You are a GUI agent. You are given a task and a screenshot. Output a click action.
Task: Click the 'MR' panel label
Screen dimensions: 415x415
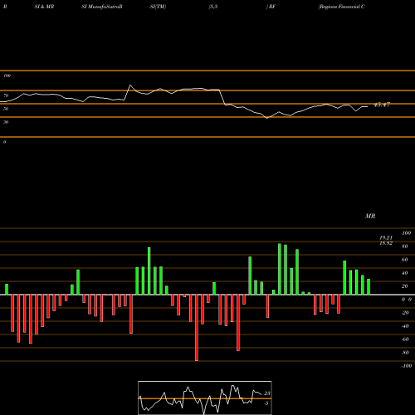(370, 216)
